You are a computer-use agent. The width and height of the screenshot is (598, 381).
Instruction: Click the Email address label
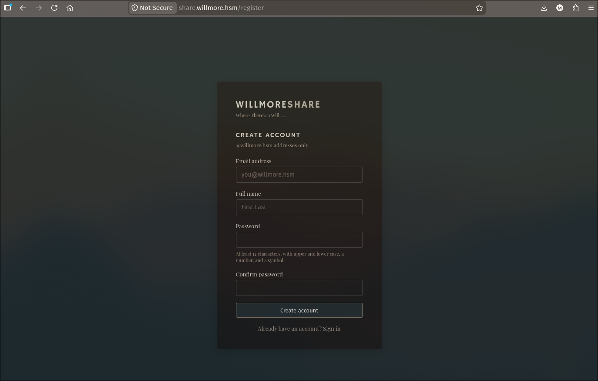coord(253,161)
